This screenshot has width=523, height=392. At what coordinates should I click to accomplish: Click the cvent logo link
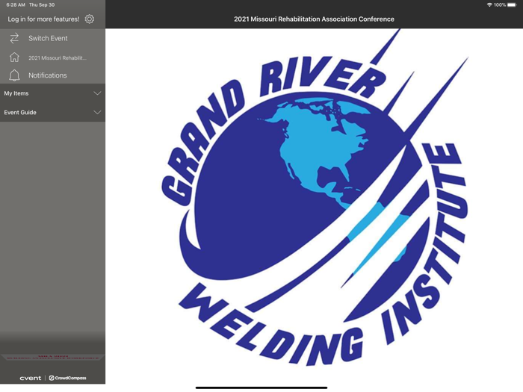click(31, 378)
